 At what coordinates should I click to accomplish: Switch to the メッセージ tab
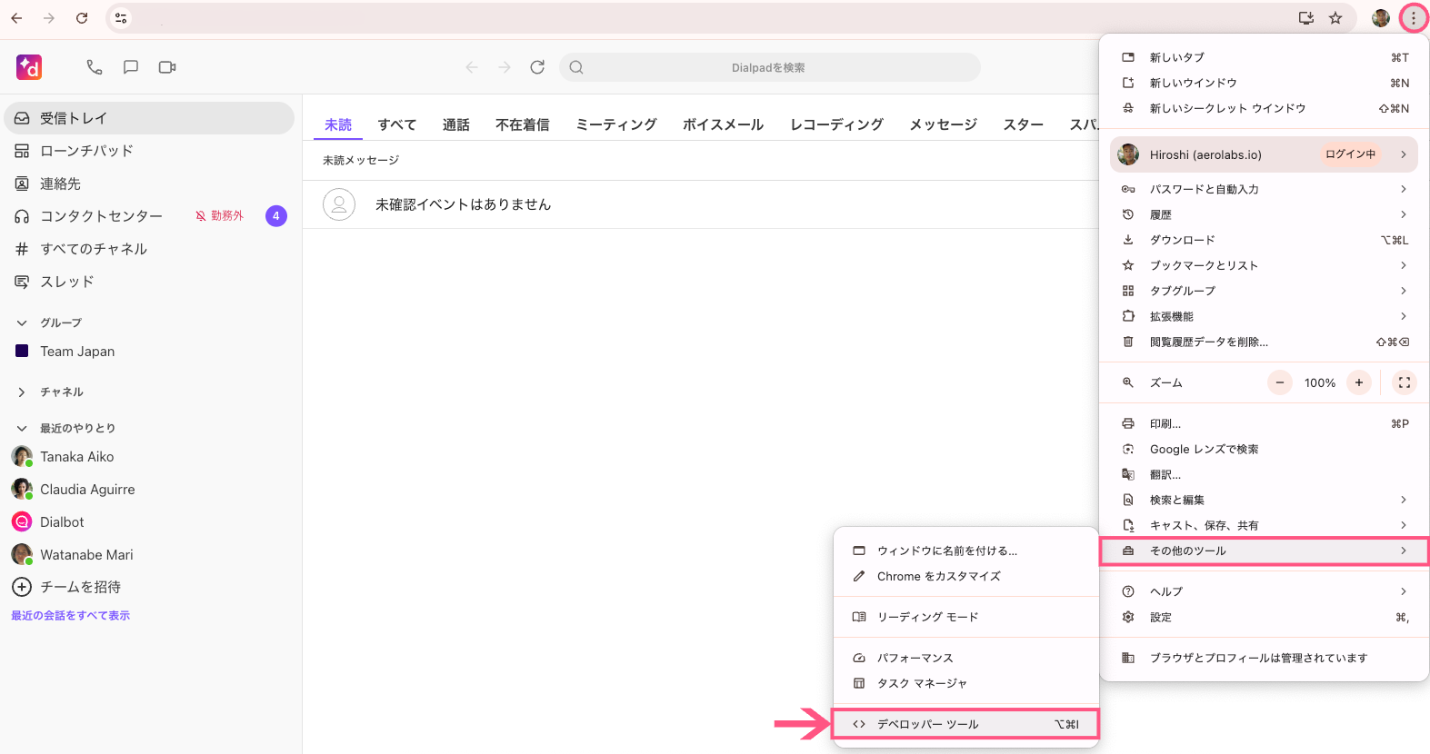tap(944, 124)
